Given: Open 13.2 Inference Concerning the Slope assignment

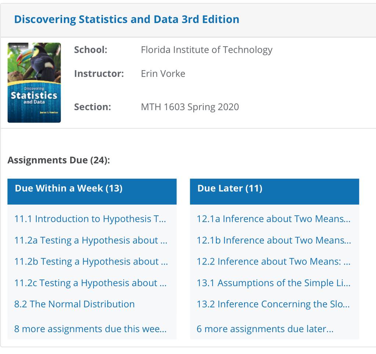Looking at the screenshot, I should pos(273,304).
